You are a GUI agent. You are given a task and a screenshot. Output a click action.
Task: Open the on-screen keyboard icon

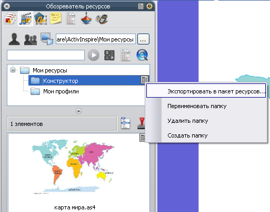point(109,55)
